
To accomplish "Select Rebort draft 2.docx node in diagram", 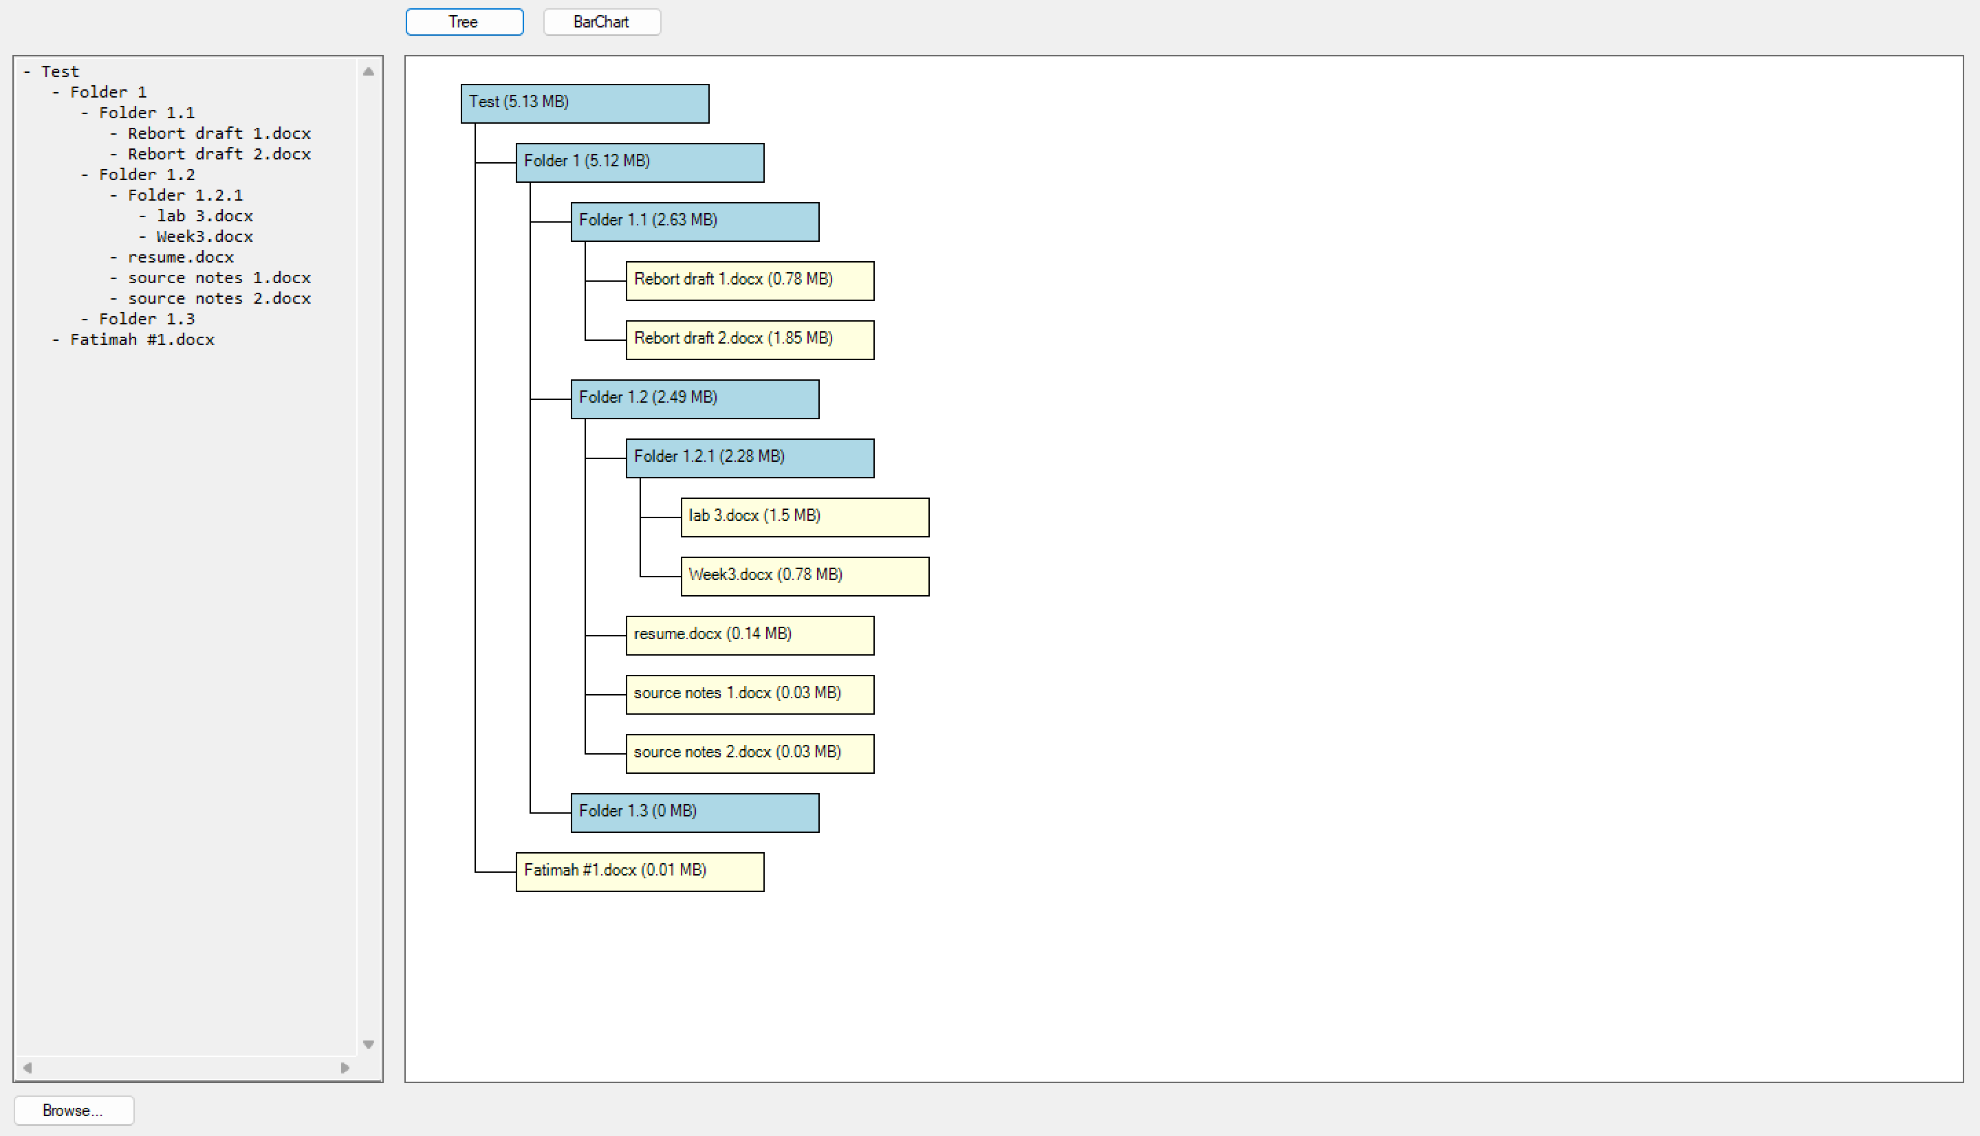I will [749, 339].
